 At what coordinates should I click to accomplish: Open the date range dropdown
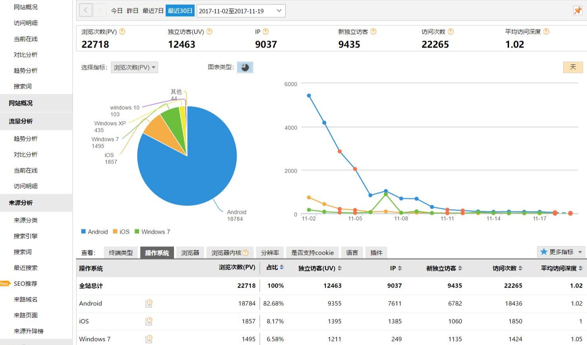pyautogui.click(x=241, y=11)
